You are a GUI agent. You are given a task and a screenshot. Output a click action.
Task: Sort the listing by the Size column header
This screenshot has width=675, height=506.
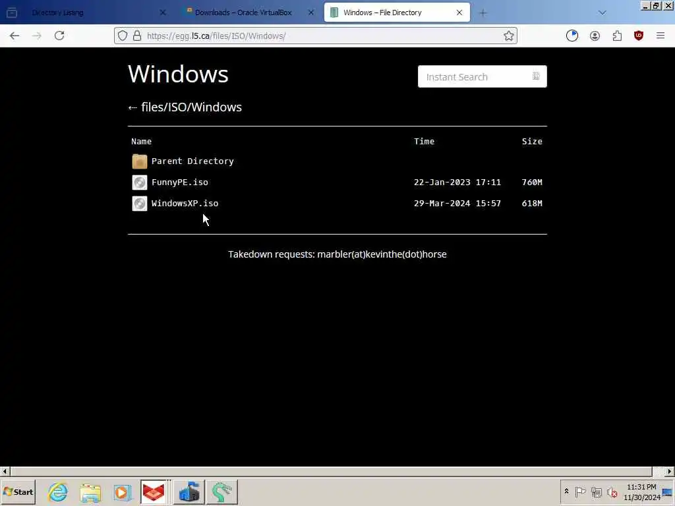click(x=532, y=141)
